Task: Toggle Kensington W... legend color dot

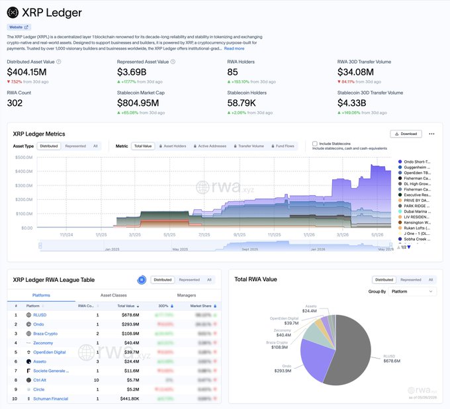Action: tap(400, 222)
